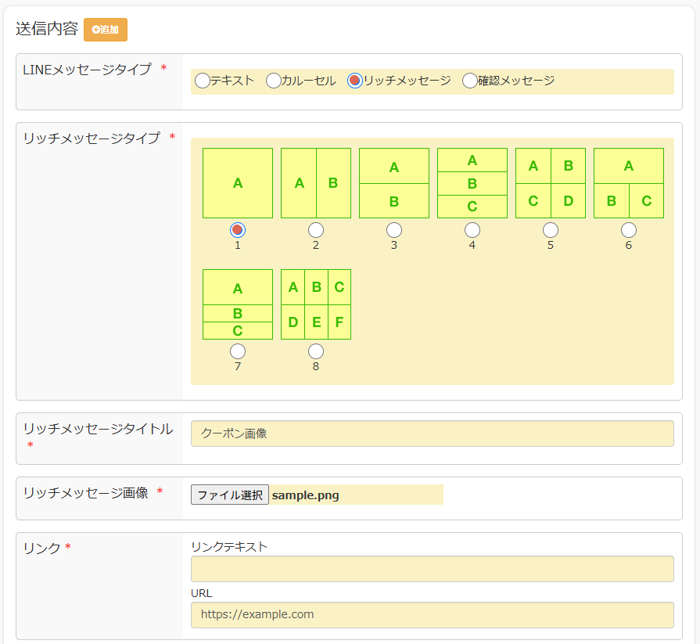Select the layout 7 thumbnail image

coord(238,304)
